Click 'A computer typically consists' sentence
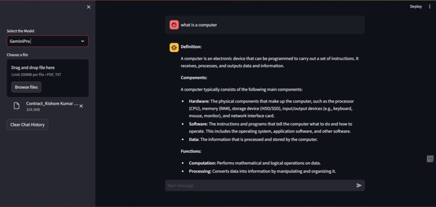 click(241, 90)
